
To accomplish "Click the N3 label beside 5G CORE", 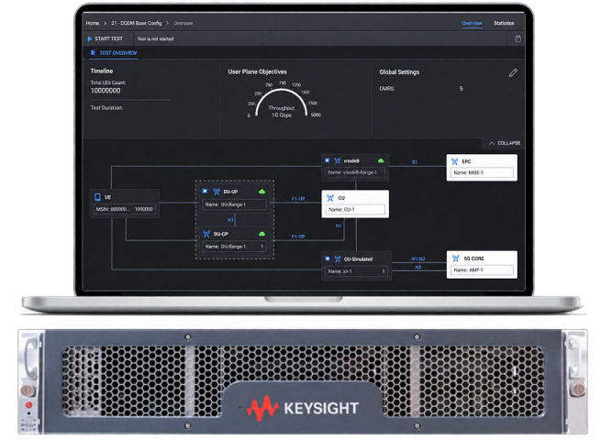I will (417, 268).
